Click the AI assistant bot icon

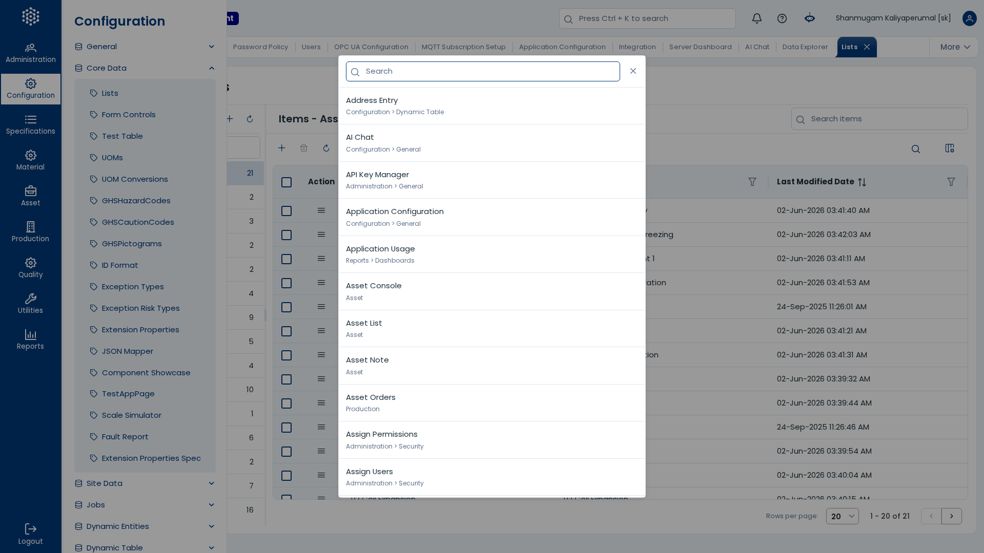point(809,18)
